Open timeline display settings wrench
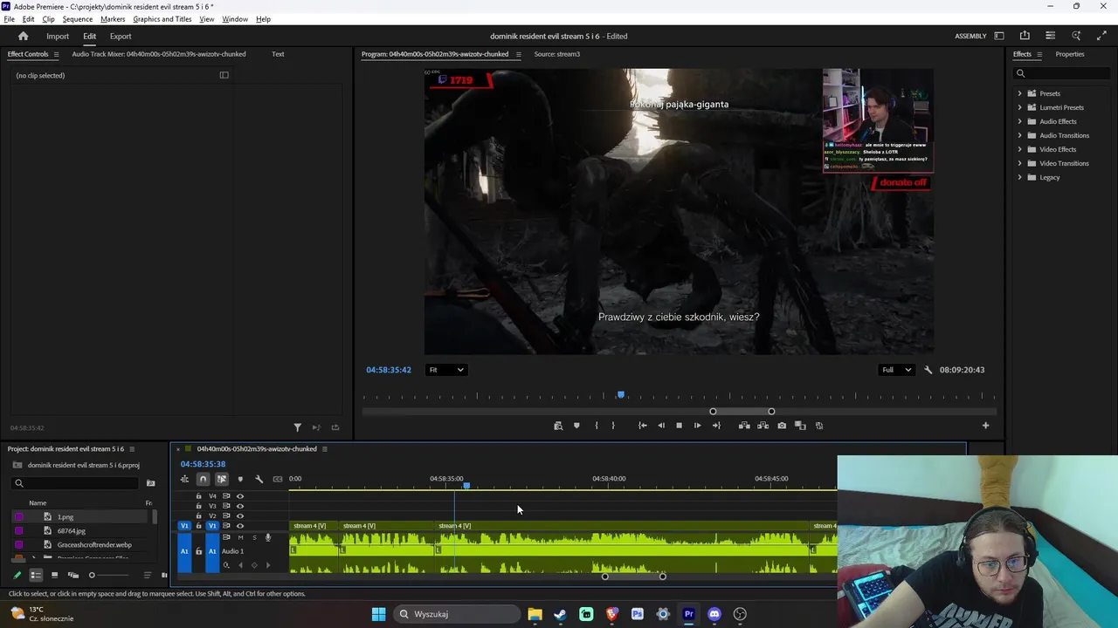Image resolution: width=1118 pixels, height=628 pixels. click(x=259, y=479)
